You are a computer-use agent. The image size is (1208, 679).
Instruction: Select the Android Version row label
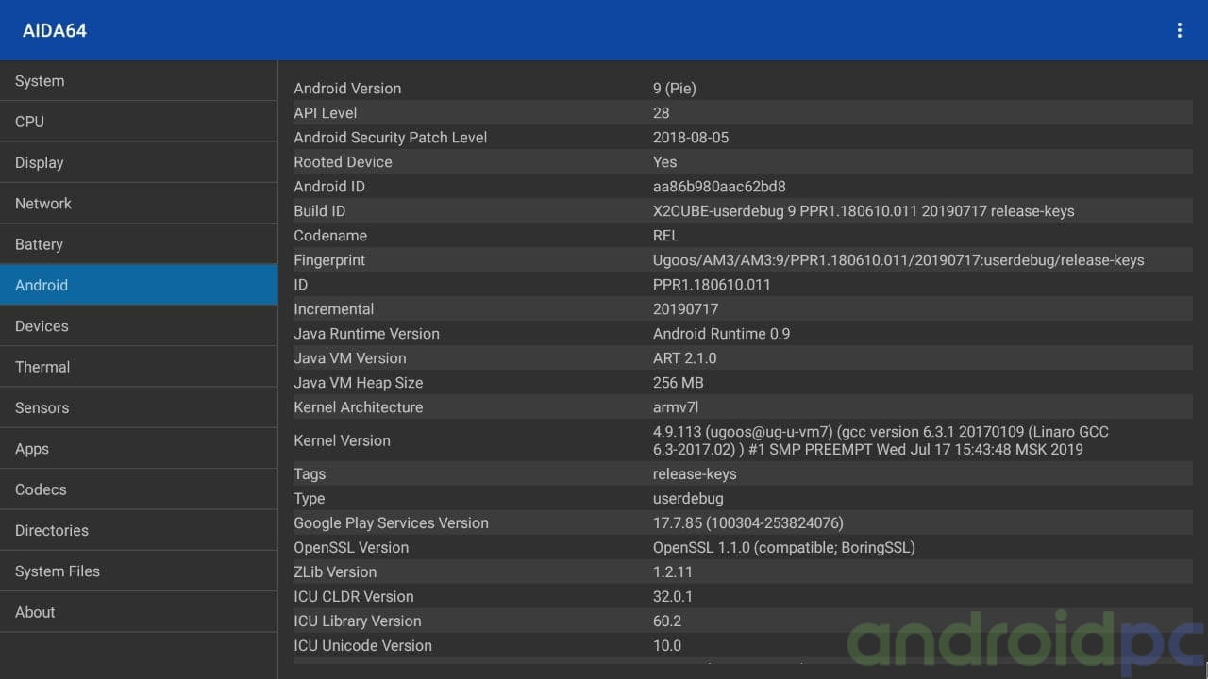[x=347, y=89]
